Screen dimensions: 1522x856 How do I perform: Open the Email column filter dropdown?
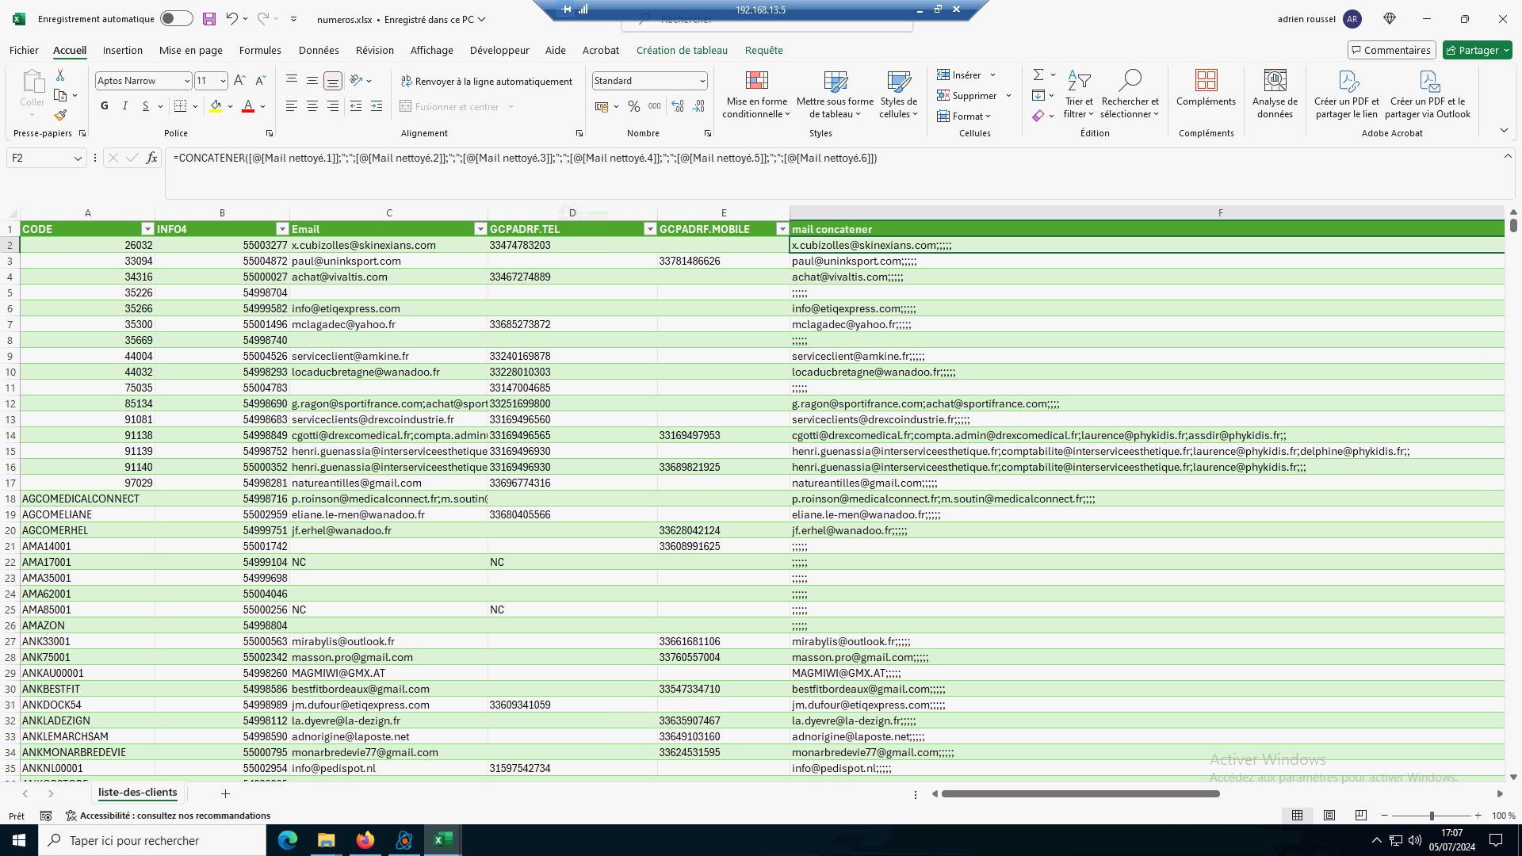(x=480, y=229)
